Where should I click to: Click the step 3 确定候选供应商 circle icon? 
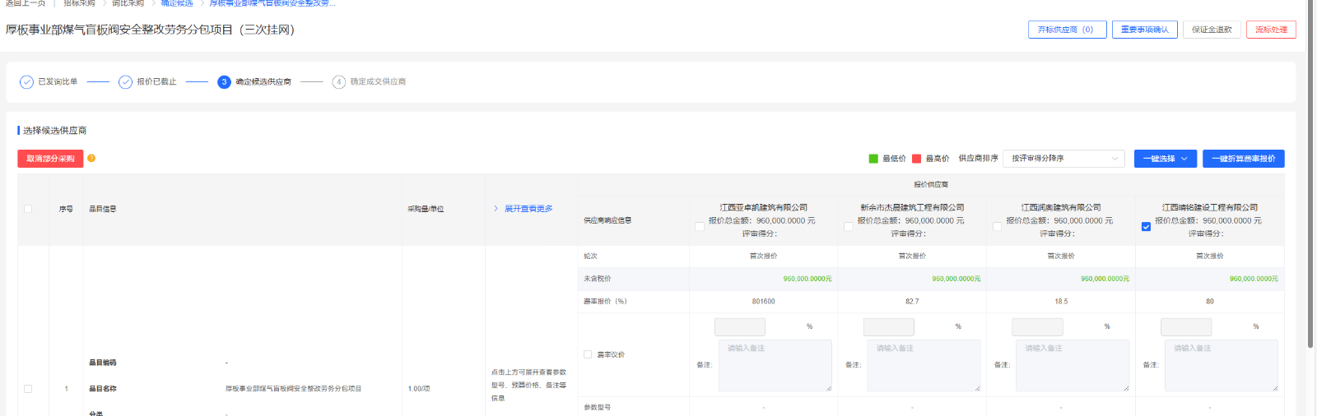point(224,82)
